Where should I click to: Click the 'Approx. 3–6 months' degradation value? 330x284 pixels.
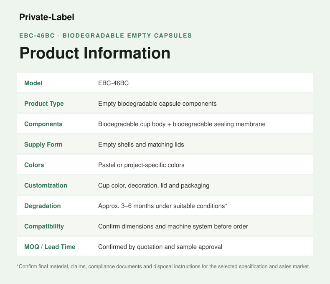pyautogui.click(x=162, y=206)
